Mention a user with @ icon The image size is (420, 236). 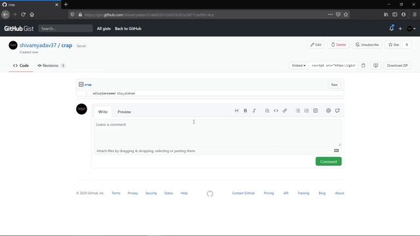[x=328, y=111]
